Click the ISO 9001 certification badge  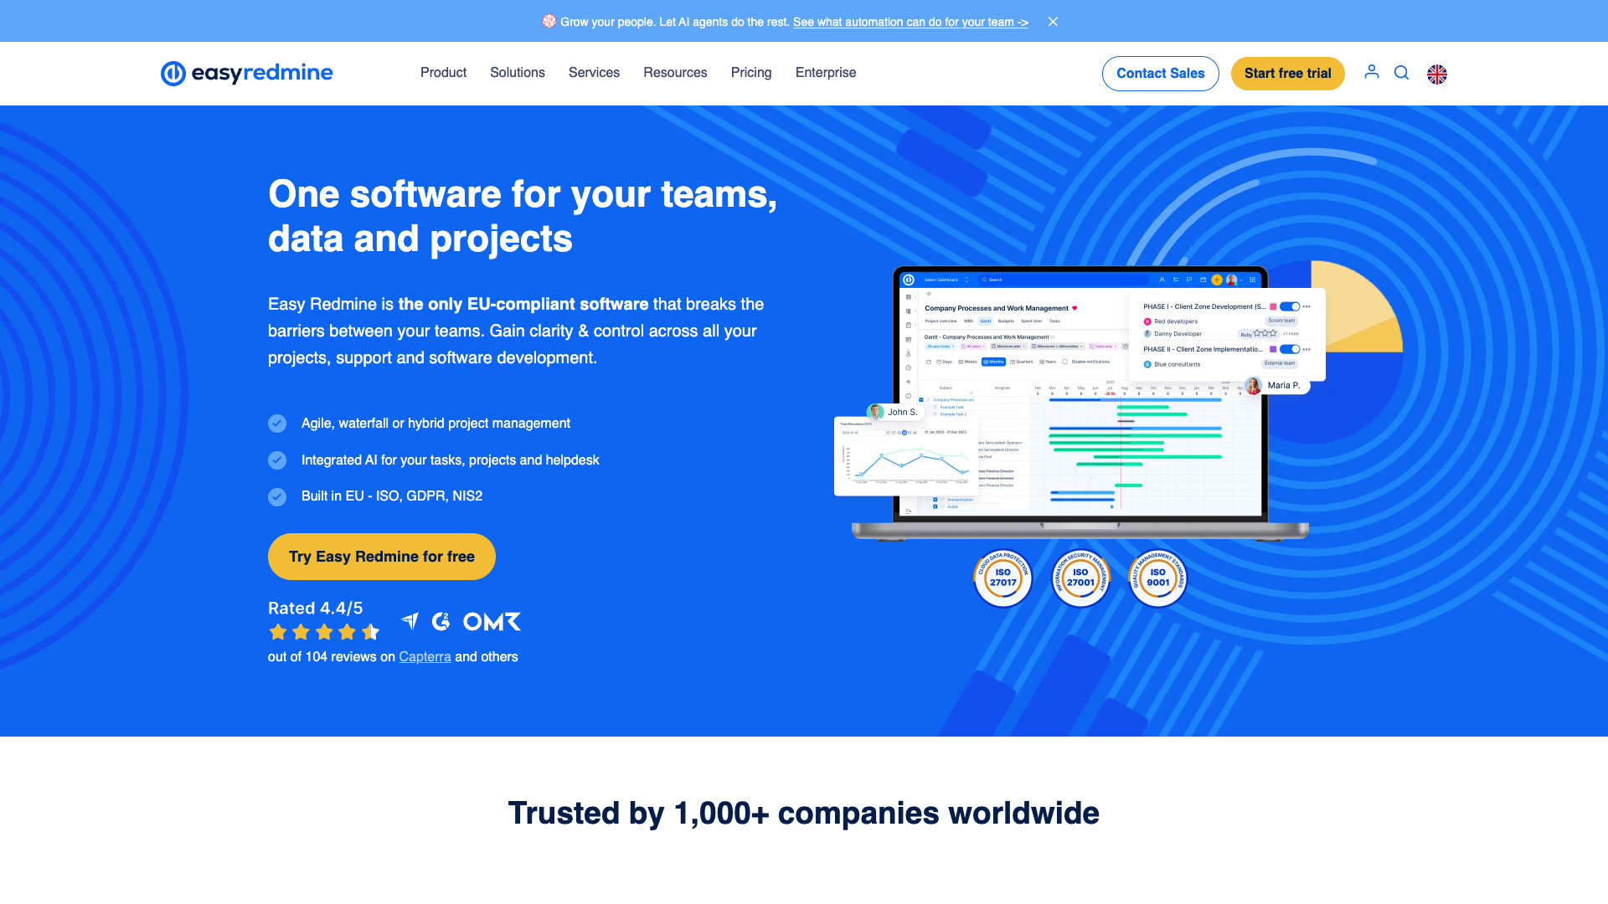point(1158,578)
